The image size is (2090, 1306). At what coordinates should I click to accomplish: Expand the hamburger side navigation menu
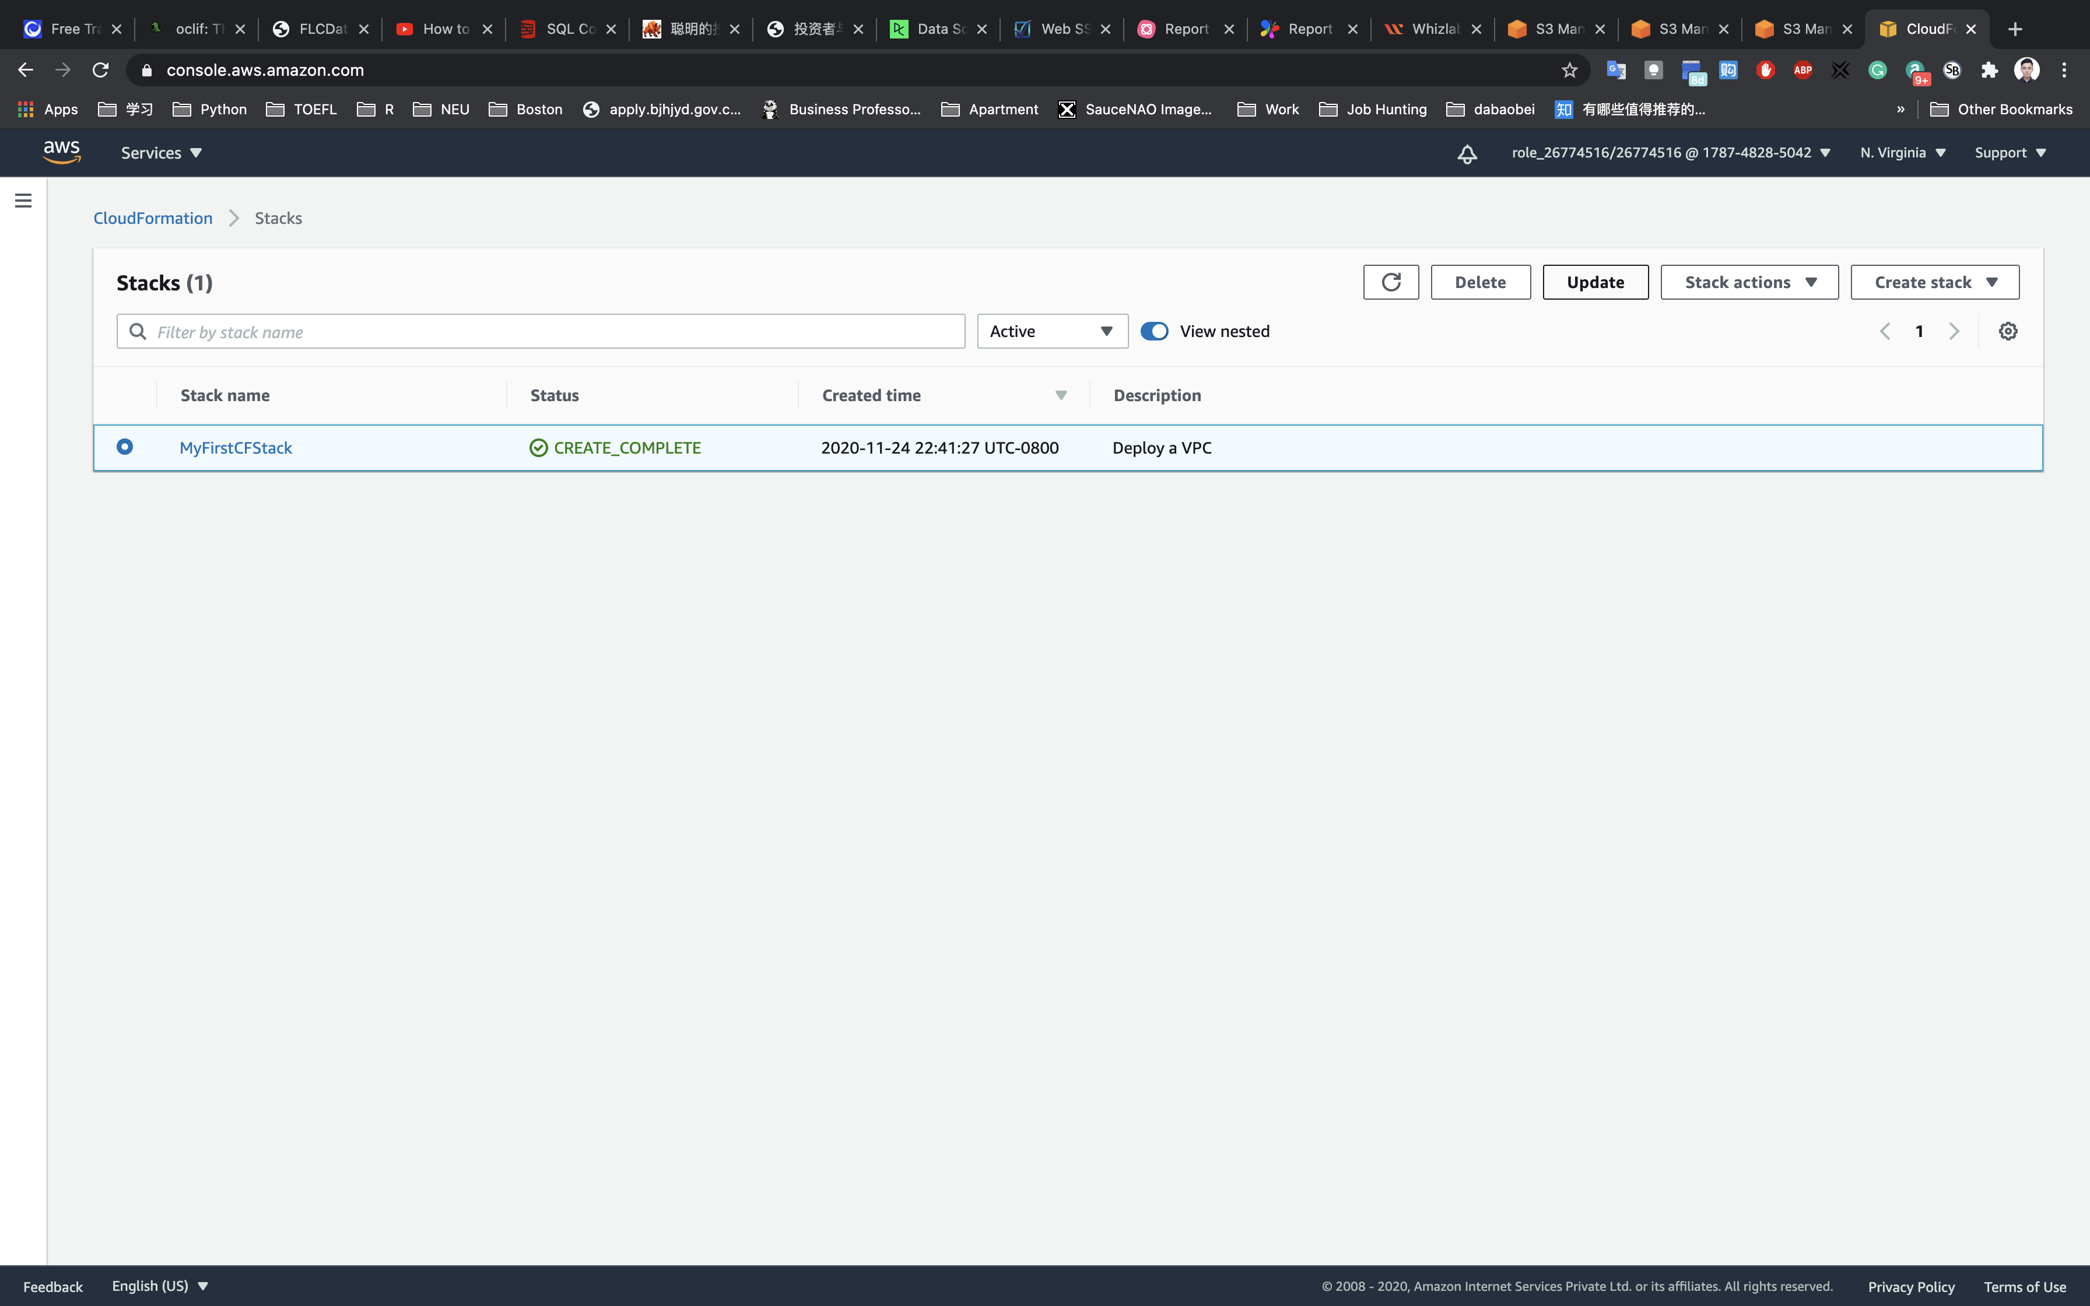[x=23, y=201]
